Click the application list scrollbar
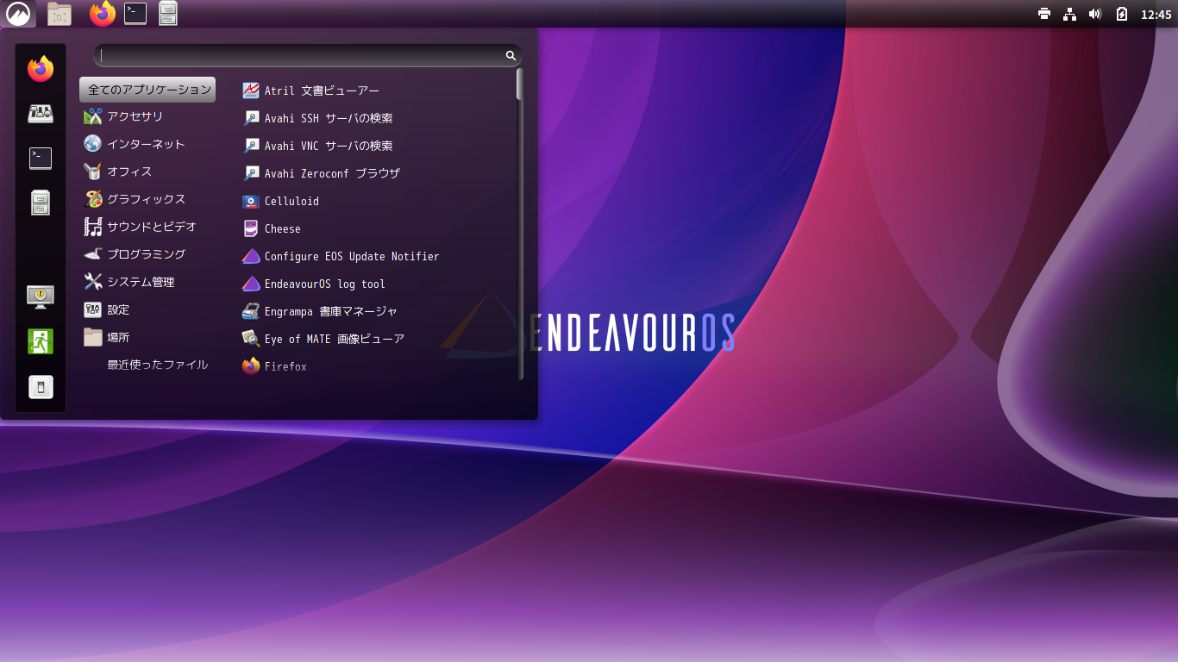Image resolution: width=1178 pixels, height=662 pixels. (520, 224)
